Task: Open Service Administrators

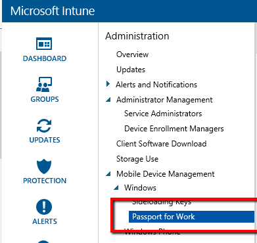Action: (x=163, y=114)
